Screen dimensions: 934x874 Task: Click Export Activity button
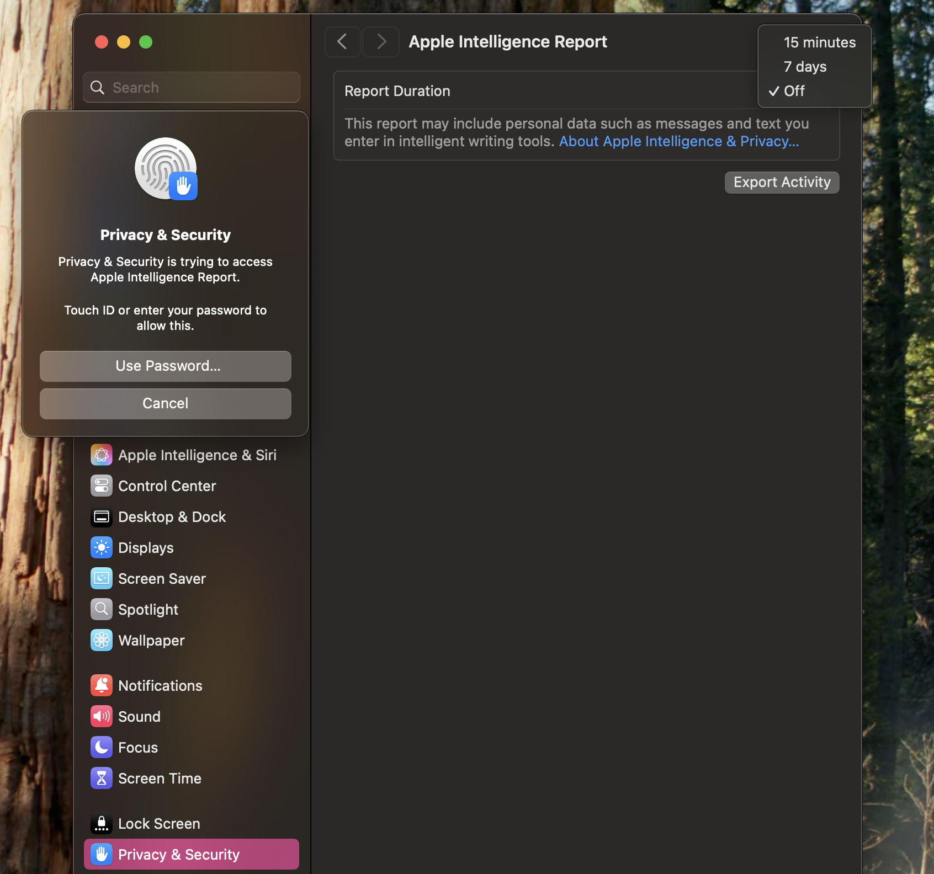[x=782, y=183]
